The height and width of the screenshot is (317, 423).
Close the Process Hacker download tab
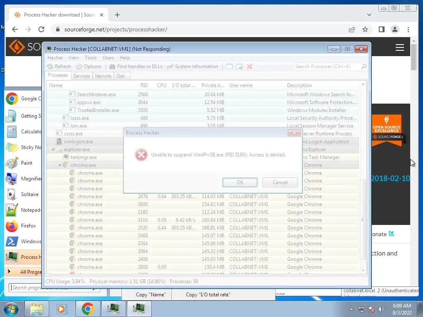tap(102, 15)
